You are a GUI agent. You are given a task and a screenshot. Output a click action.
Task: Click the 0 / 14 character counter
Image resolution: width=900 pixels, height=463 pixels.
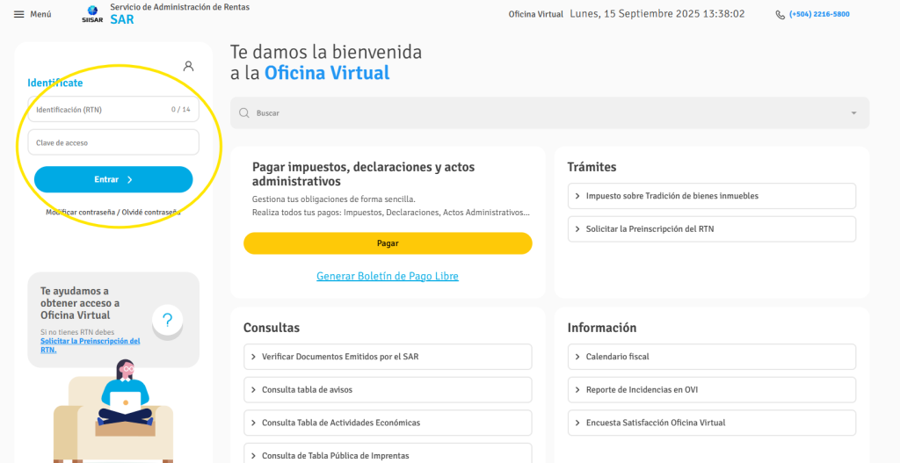pos(181,109)
